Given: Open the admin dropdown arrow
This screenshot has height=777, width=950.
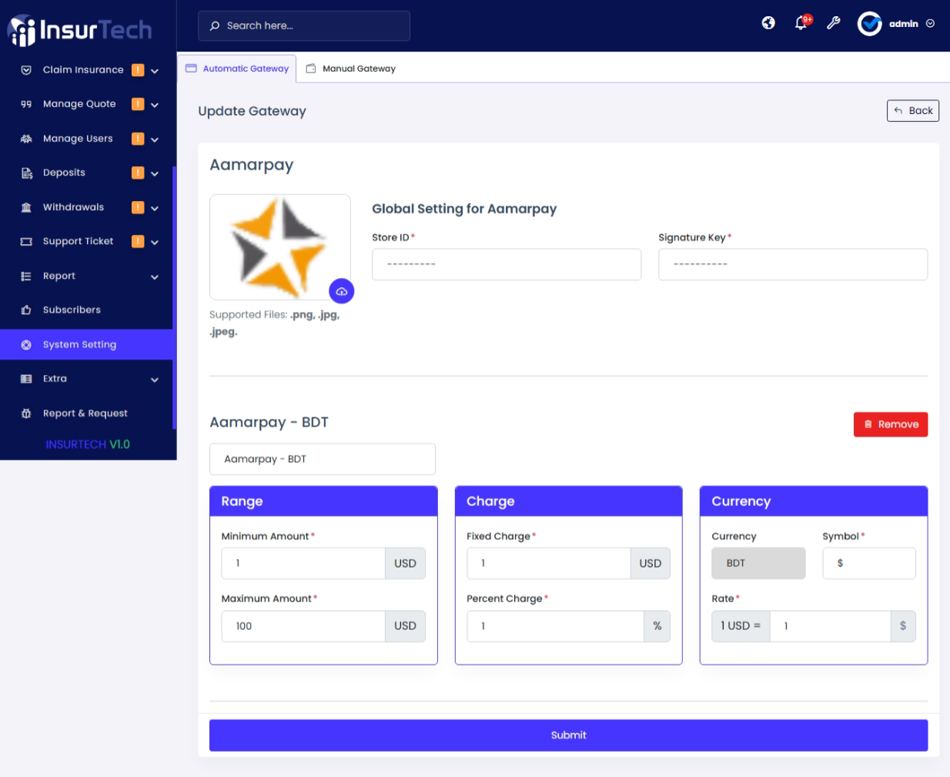Looking at the screenshot, I should pyautogui.click(x=930, y=24).
